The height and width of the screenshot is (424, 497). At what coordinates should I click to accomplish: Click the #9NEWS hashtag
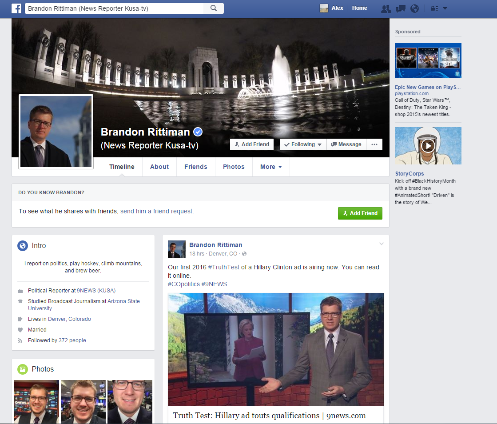tap(214, 284)
